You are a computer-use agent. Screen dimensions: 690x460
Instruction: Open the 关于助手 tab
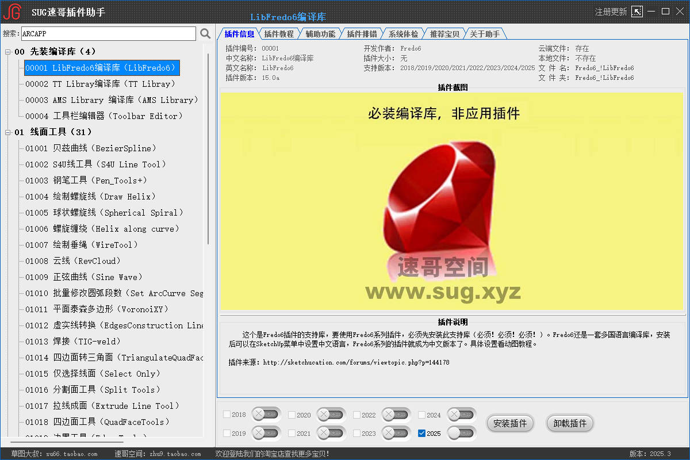coord(485,34)
